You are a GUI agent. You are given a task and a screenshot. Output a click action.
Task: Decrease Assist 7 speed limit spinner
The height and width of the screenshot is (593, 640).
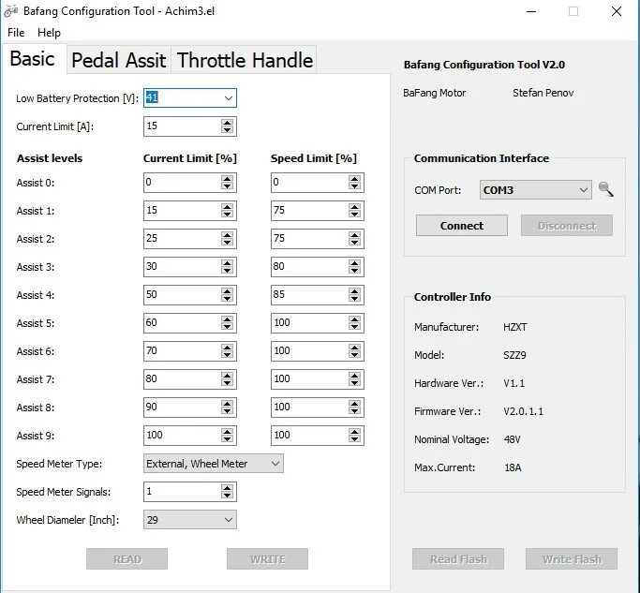tap(355, 384)
